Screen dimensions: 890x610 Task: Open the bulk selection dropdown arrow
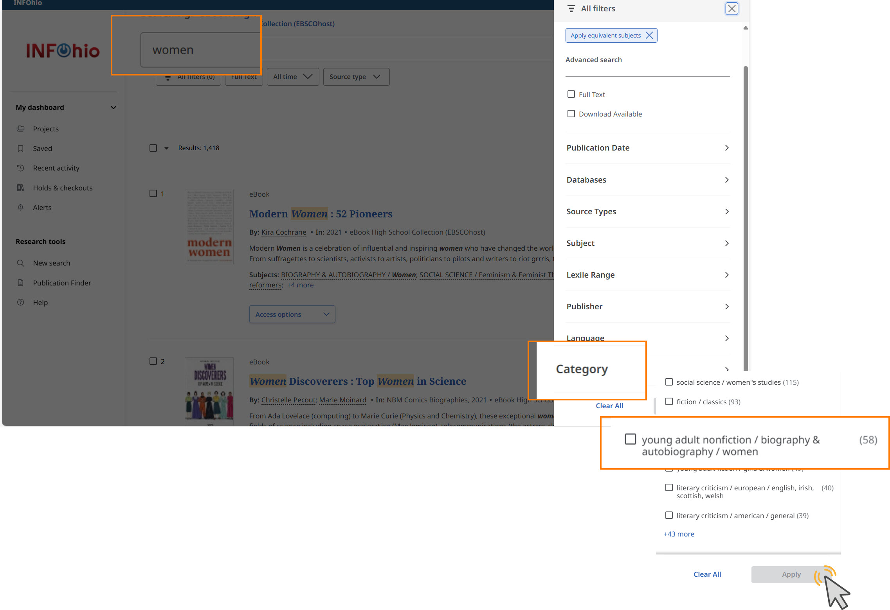166,148
